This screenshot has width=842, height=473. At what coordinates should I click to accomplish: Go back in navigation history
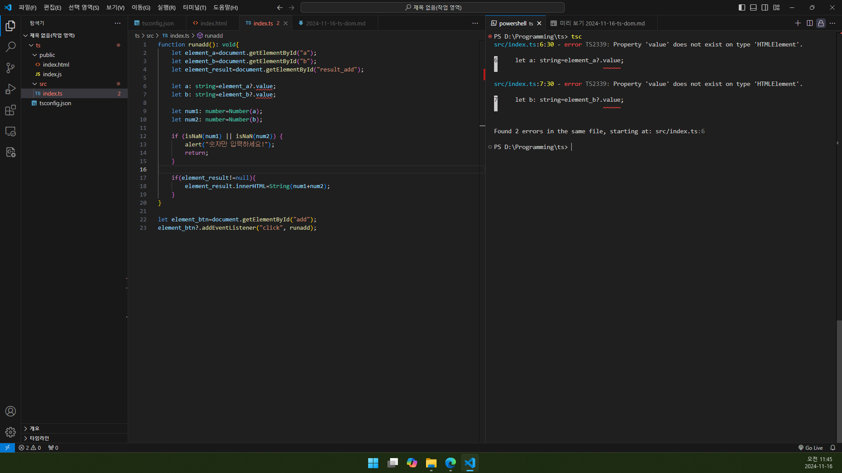point(280,7)
